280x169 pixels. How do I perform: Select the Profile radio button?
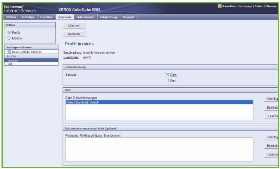tap(9, 33)
